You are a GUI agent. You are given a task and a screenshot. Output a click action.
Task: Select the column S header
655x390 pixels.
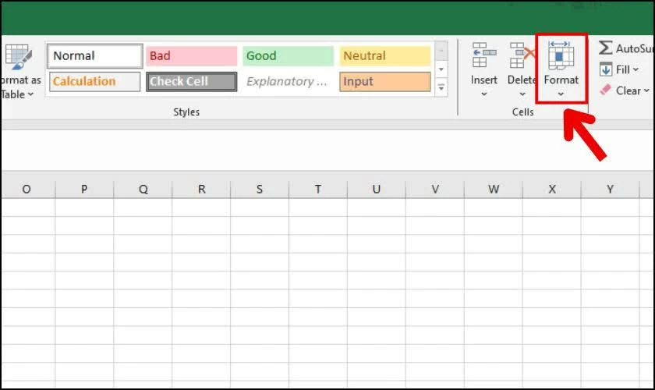(x=260, y=190)
